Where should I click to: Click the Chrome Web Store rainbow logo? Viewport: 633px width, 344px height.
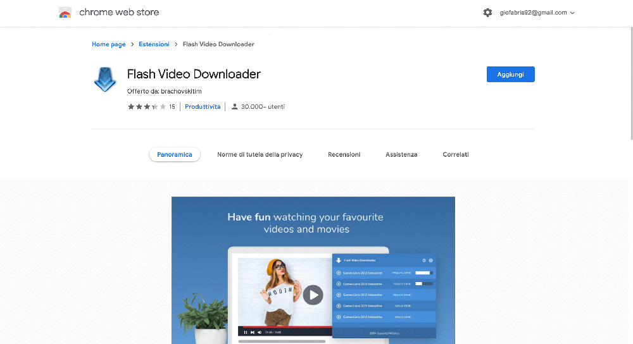click(65, 13)
